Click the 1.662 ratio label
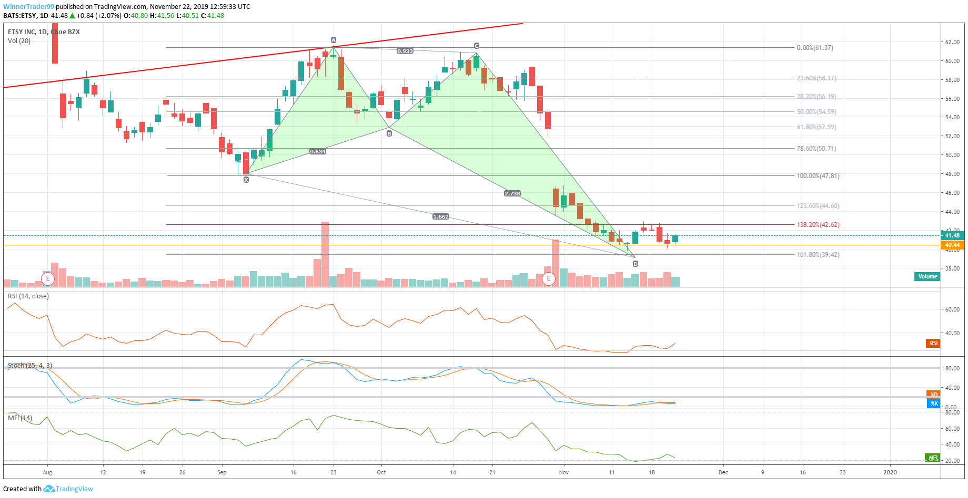968x498 pixels. (x=441, y=216)
